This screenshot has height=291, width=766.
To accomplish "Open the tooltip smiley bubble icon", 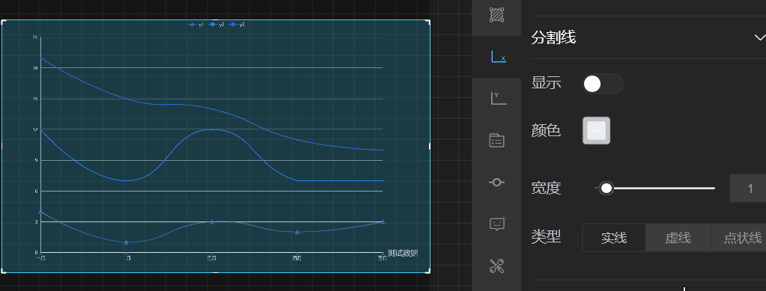I will point(497,224).
